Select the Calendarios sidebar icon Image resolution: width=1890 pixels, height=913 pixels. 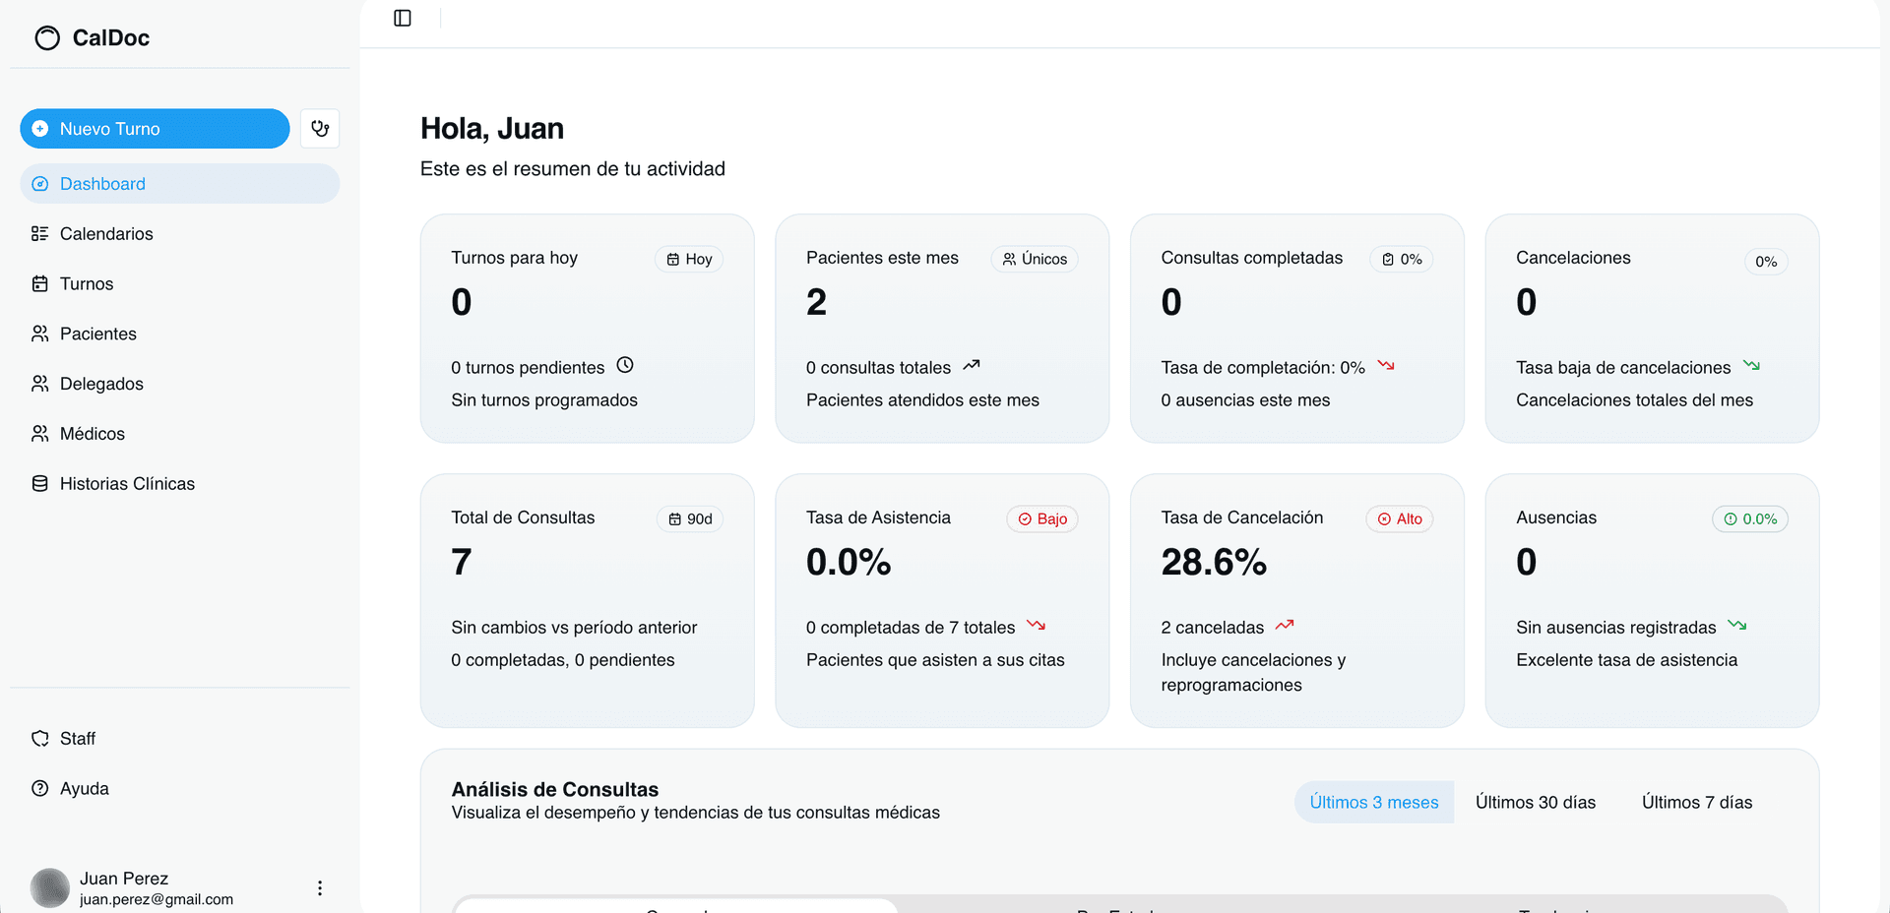tap(39, 233)
